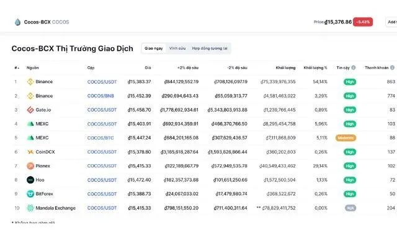Screen dimensions: 397x248
Task: Click volume ₫78,829,411,752 in Mandala row
Action: click(279, 208)
